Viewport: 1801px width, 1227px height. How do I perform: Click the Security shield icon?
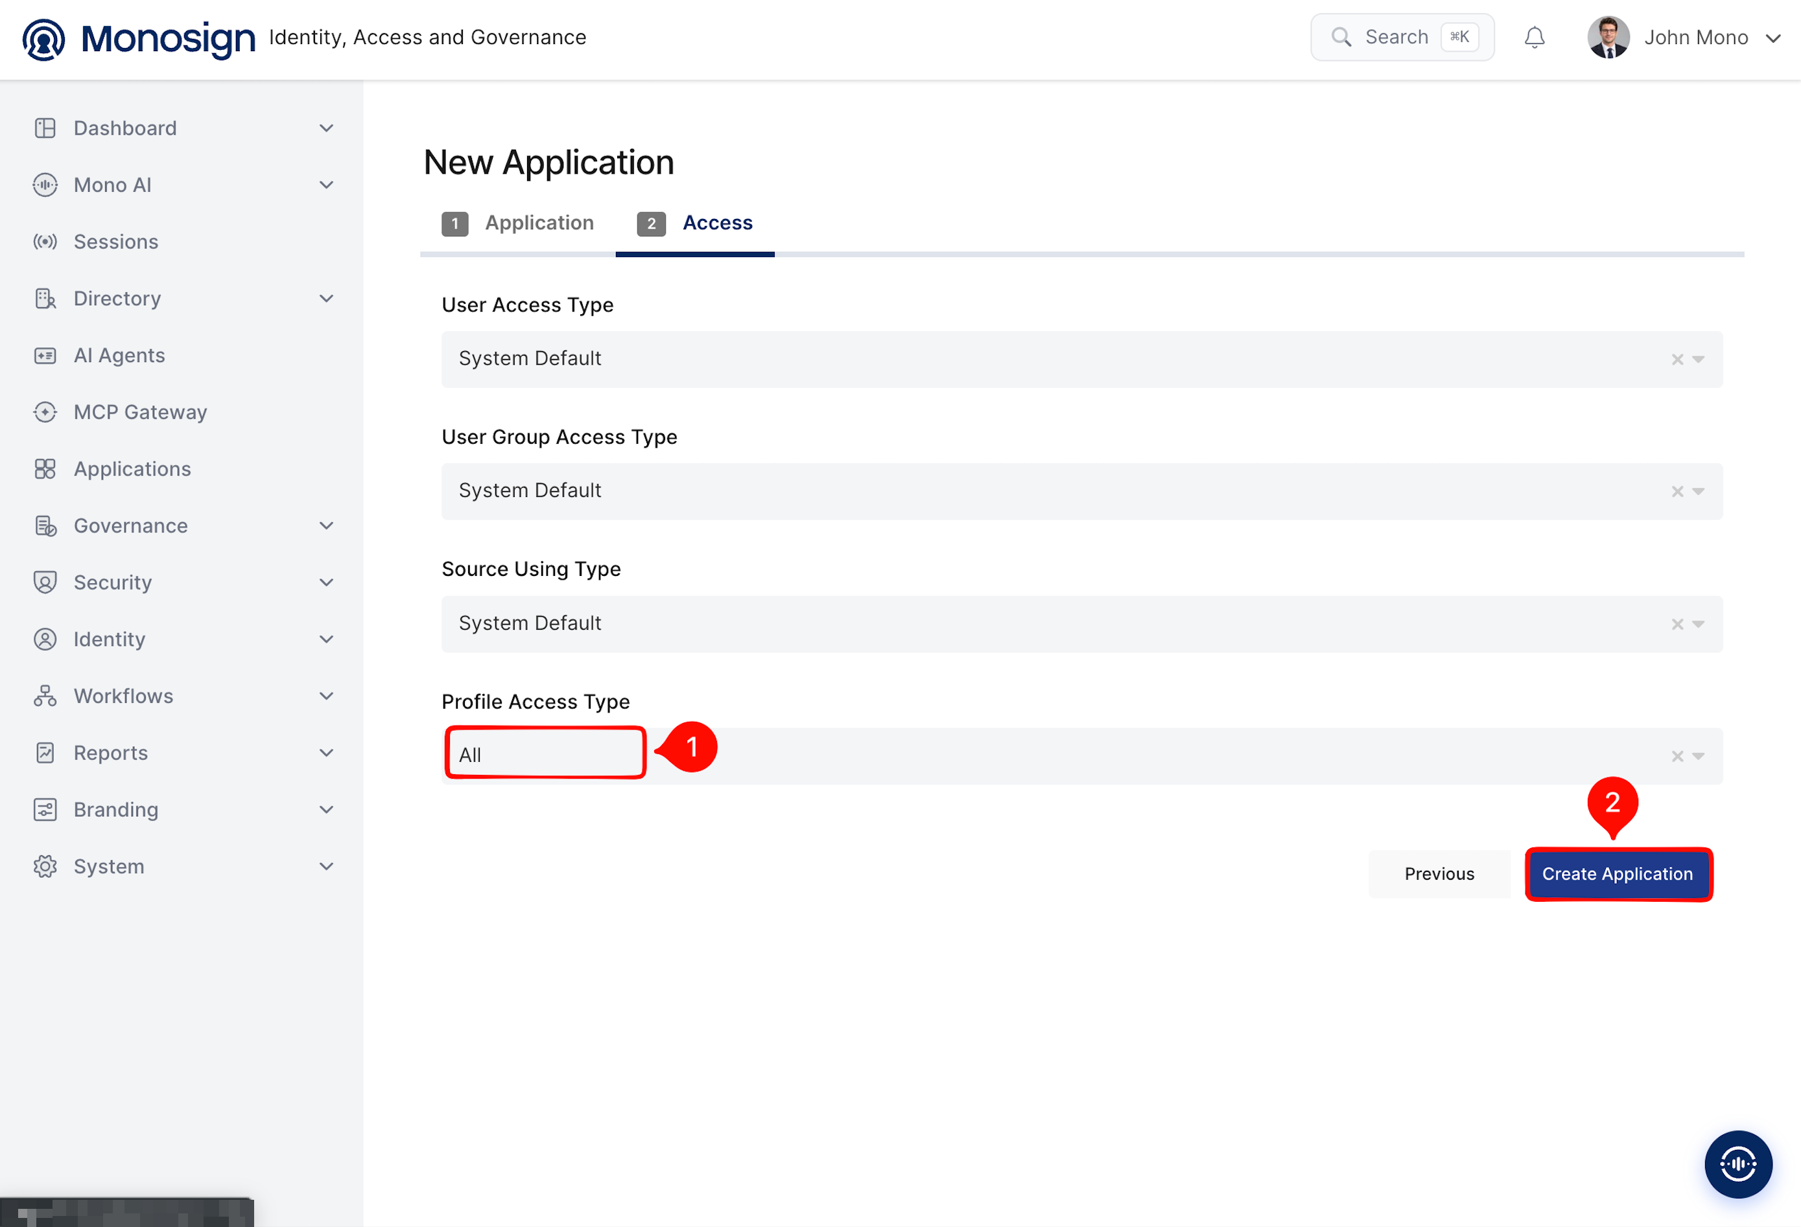coord(45,582)
